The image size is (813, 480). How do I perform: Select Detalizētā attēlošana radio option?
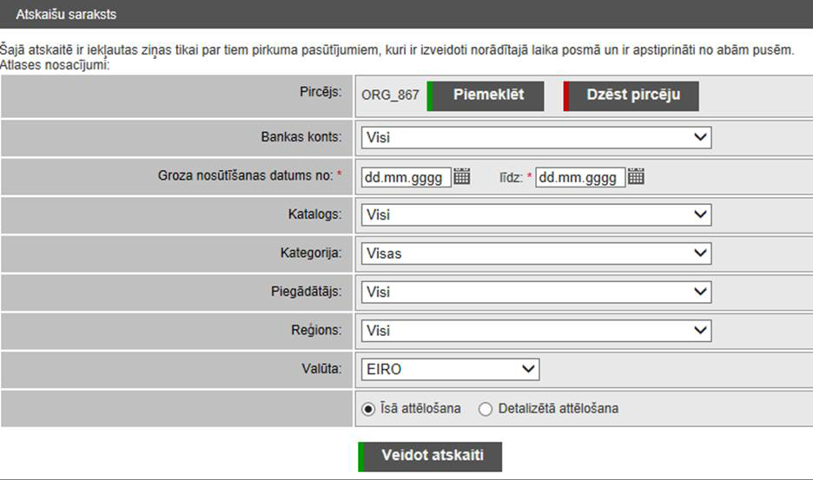[486, 409]
